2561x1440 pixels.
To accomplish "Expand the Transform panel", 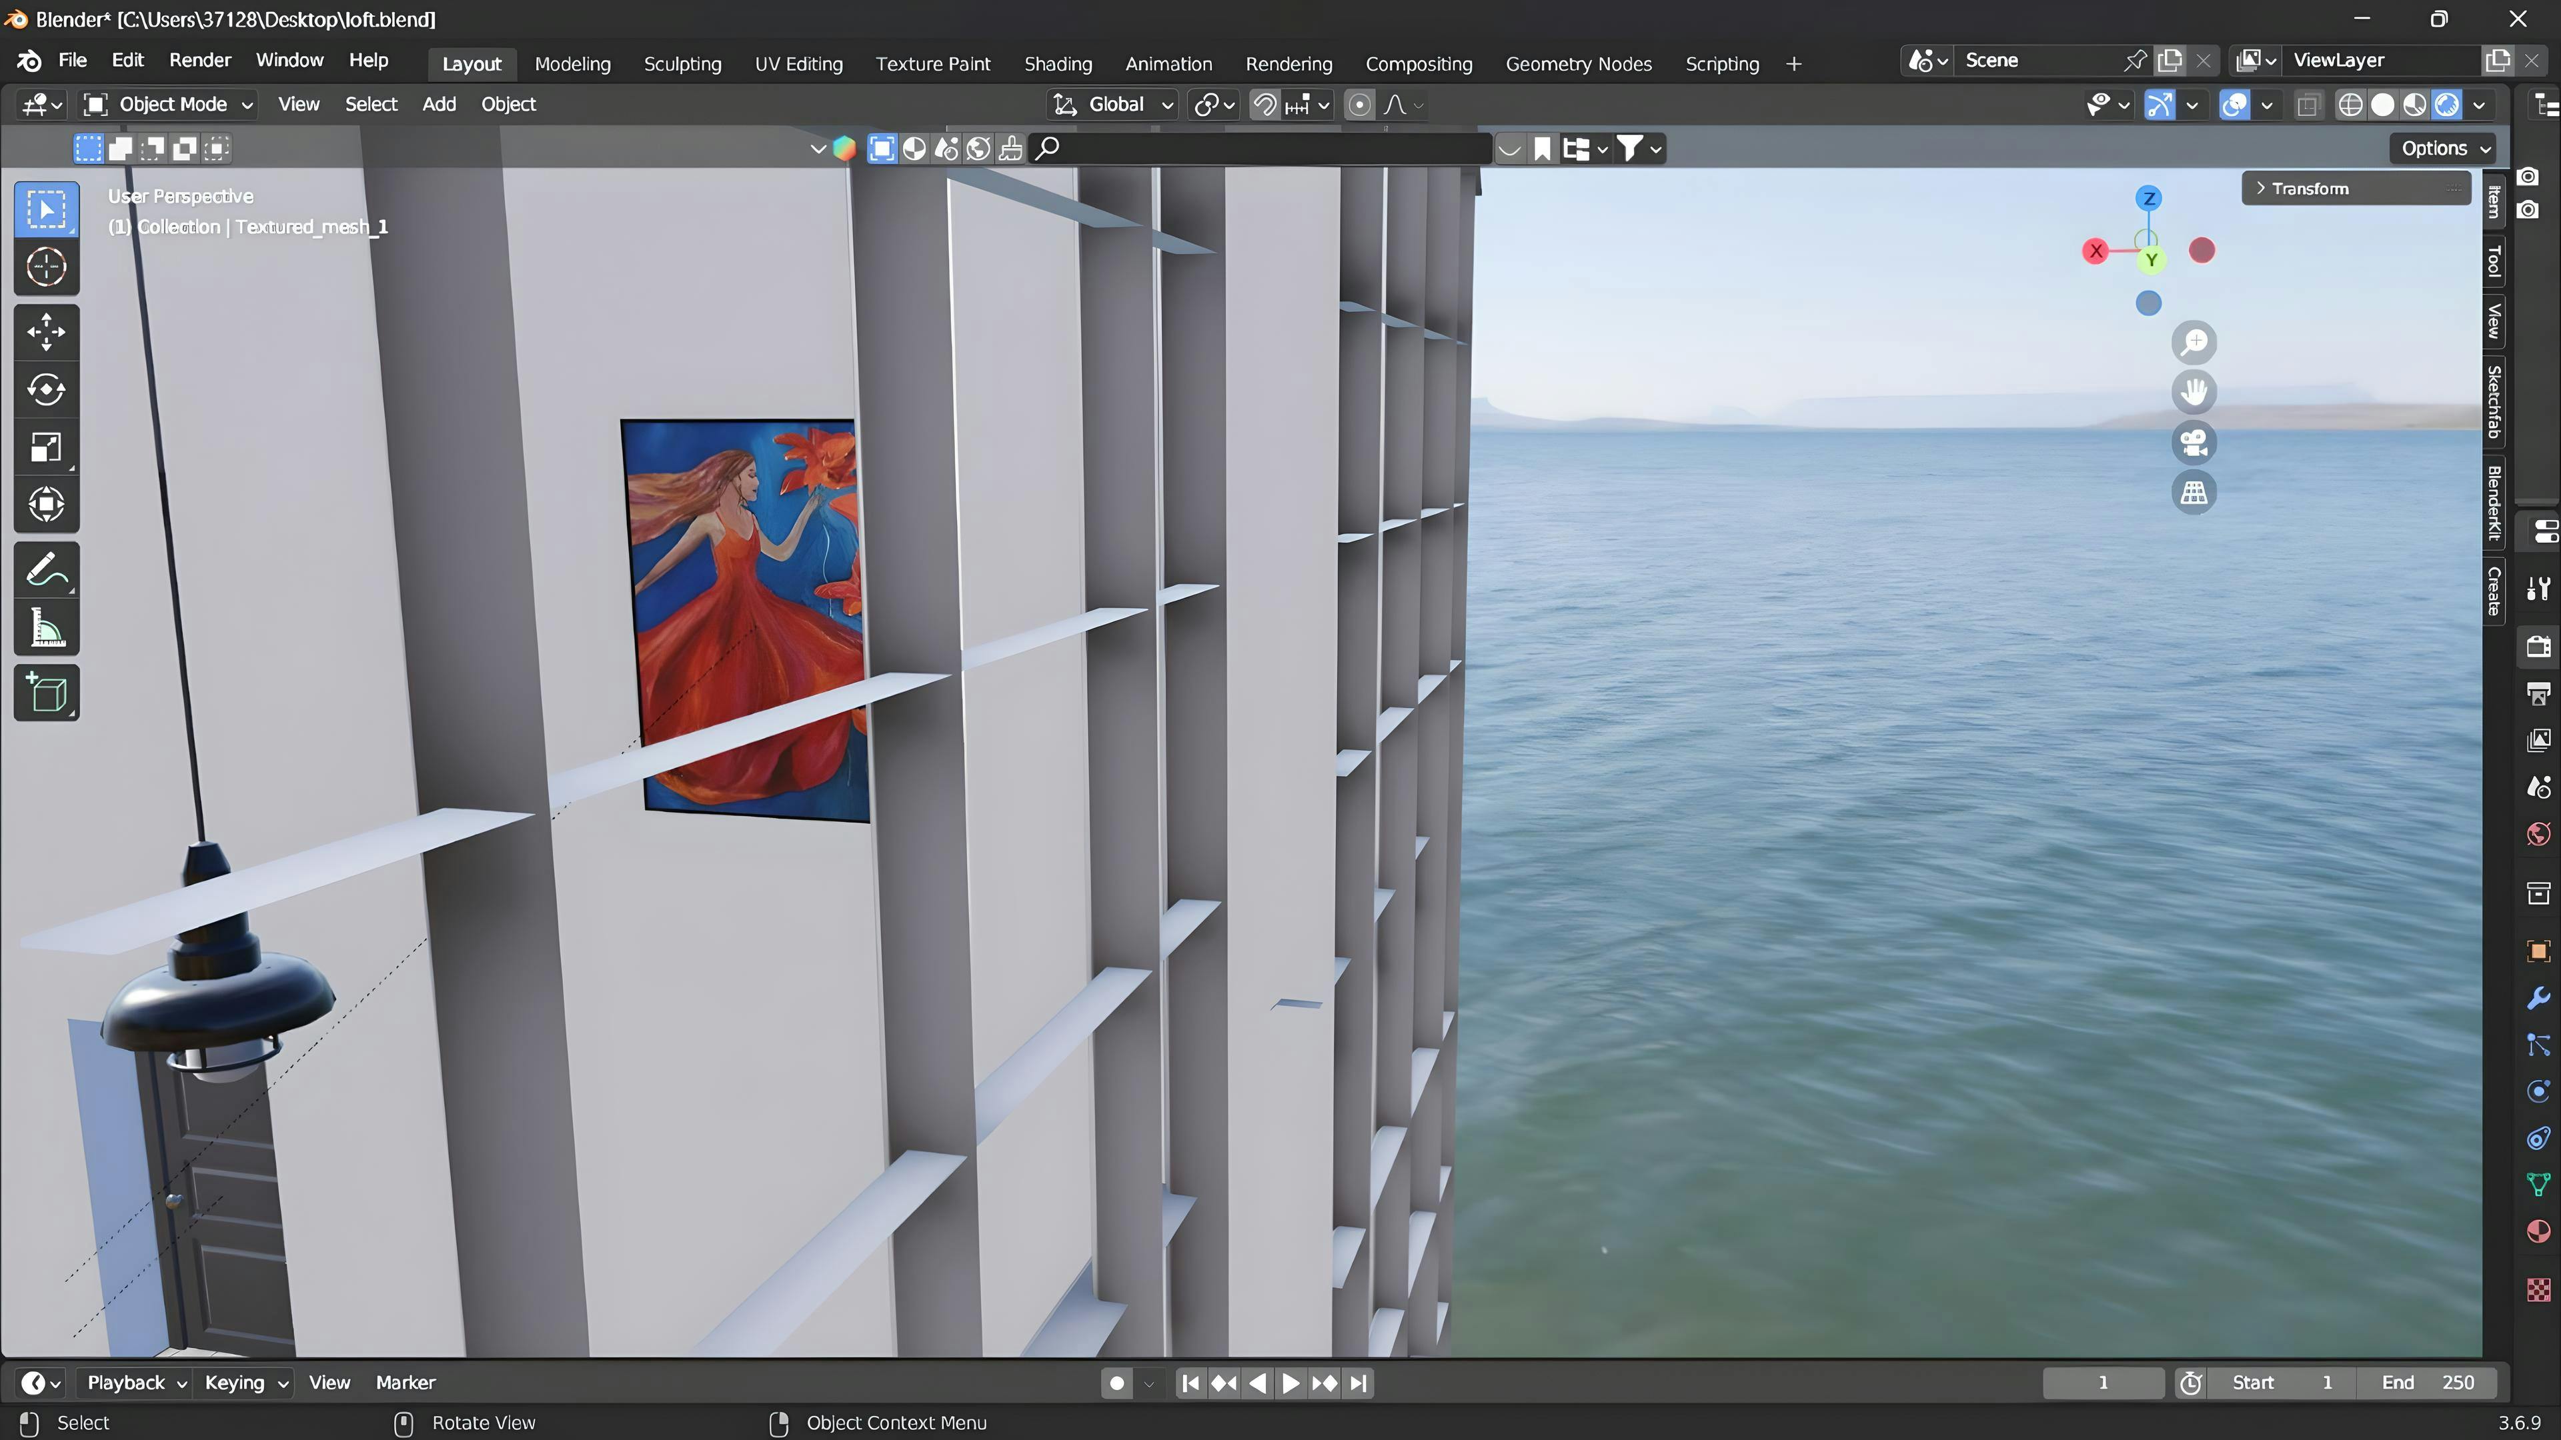I will click(x=2355, y=188).
